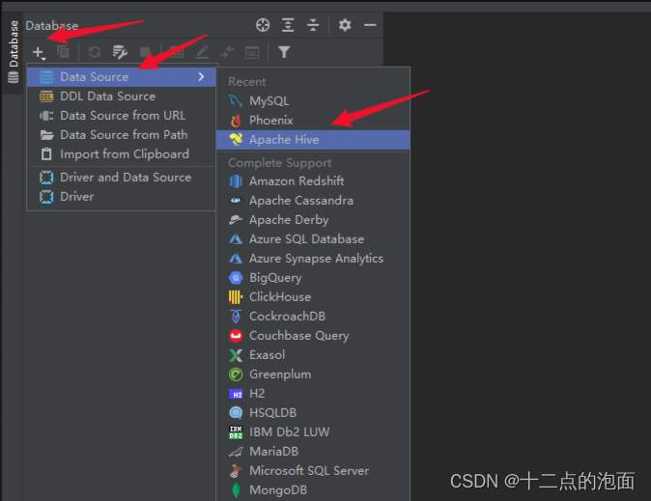
Task: Select Couchbase Query data source
Action: [x=313, y=335]
